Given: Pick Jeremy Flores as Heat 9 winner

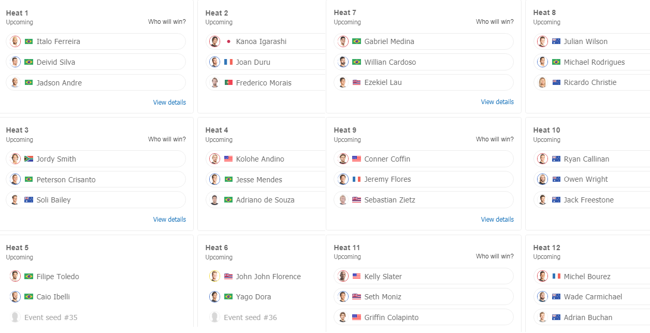Looking at the screenshot, I should pyautogui.click(x=424, y=179).
